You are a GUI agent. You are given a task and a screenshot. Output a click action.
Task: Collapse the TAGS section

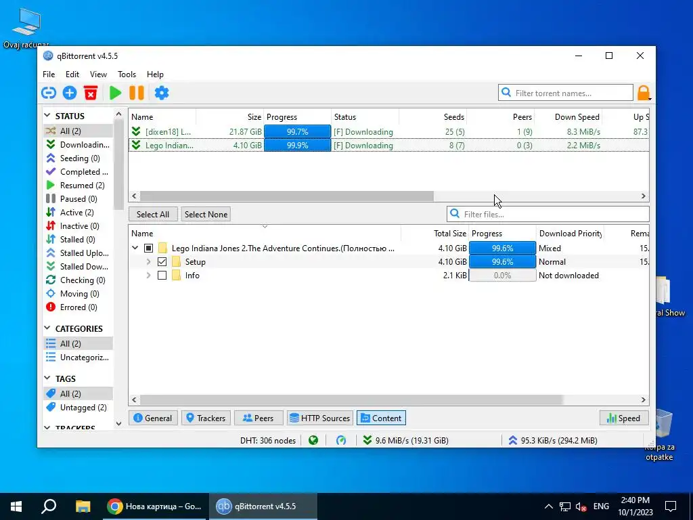pos(47,378)
